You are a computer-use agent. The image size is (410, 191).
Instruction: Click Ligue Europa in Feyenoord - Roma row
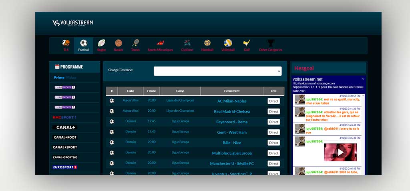pos(180,121)
